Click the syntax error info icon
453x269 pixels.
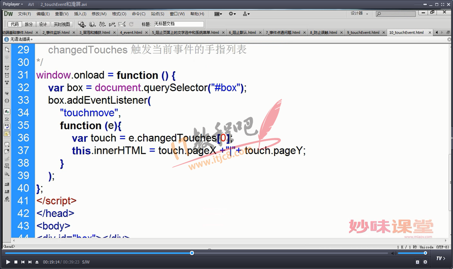(6, 39)
